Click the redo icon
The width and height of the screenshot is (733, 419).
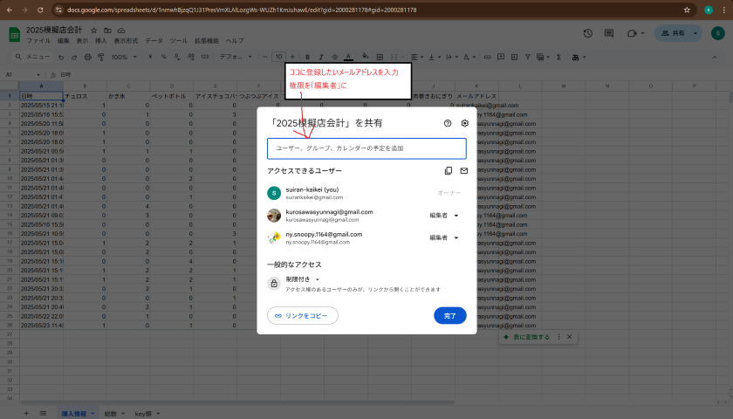[74, 57]
